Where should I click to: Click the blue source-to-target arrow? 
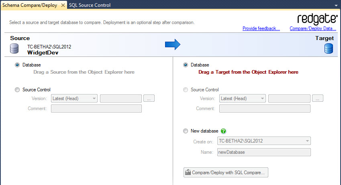(173, 44)
